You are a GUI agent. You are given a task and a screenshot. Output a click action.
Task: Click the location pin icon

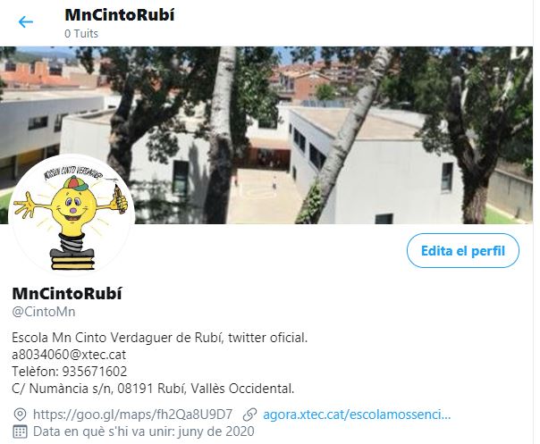(x=20, y=415)
